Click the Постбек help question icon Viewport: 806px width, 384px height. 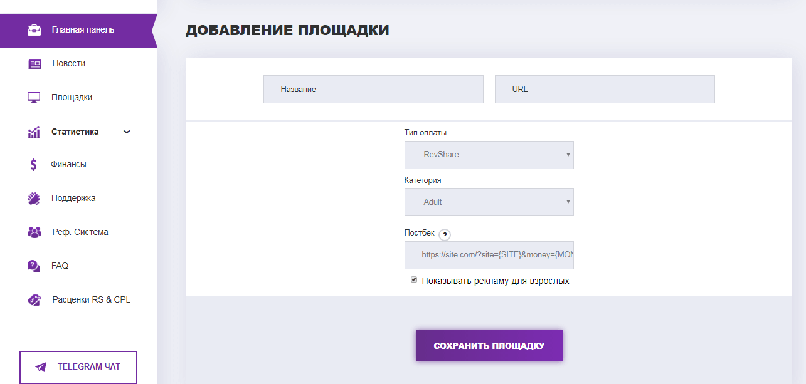click(445, 234)
